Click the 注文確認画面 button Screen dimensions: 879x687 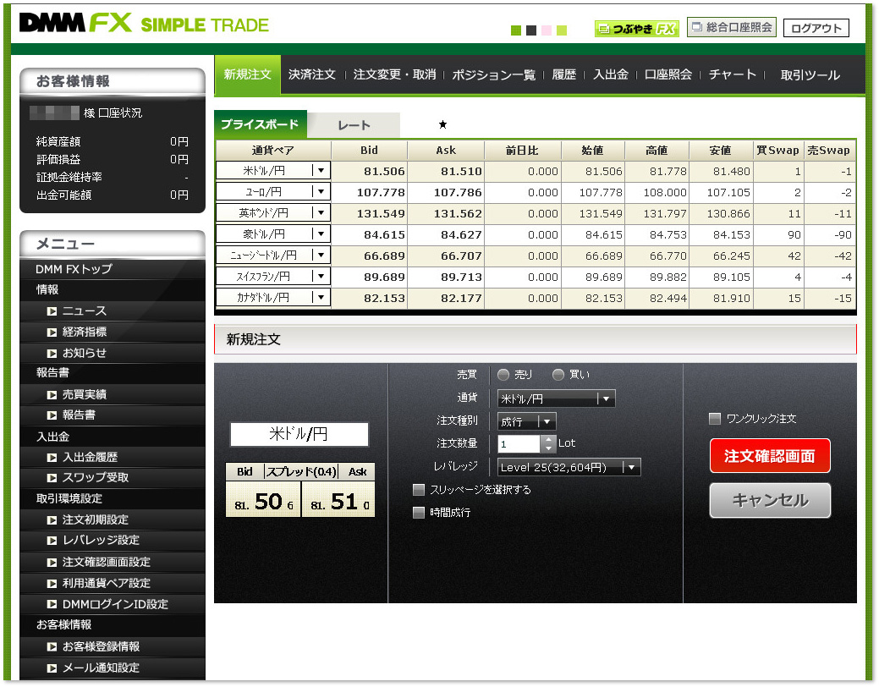pyautogui.click(x=770, y=456)
